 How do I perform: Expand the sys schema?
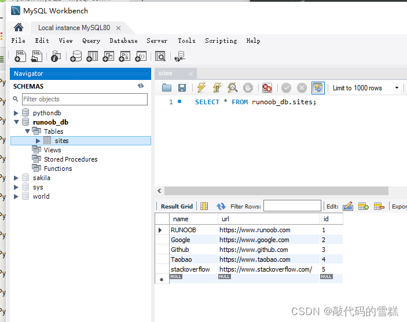16,187
